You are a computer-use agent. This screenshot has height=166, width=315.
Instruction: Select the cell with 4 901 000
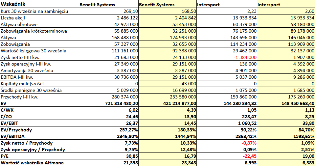[x=227, y=70]
